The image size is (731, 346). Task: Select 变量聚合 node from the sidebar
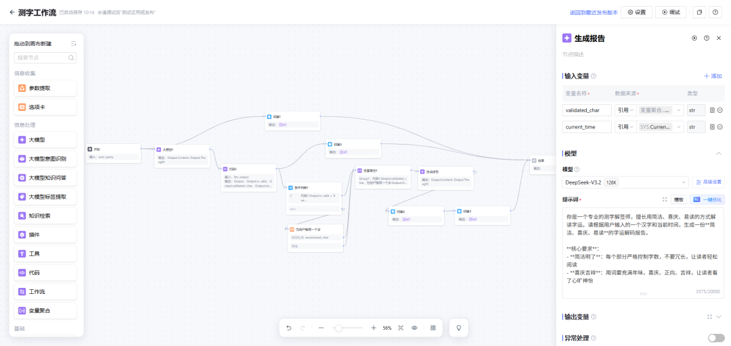pyautogui.click(x=45, y=310)
